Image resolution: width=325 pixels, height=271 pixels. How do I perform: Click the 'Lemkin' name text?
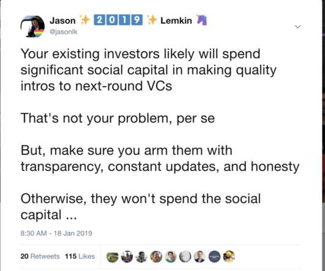coord(176,21)
